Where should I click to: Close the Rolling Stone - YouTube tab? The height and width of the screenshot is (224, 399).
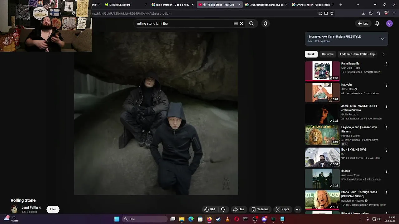click(x=239, y=5)
